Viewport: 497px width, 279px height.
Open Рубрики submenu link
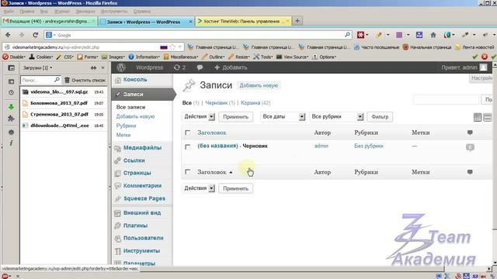(126, 126)
